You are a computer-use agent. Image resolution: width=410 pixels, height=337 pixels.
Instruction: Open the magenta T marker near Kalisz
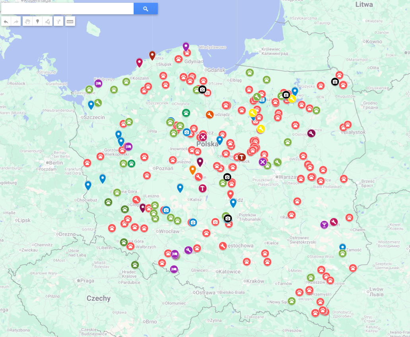tap(203, 188)
